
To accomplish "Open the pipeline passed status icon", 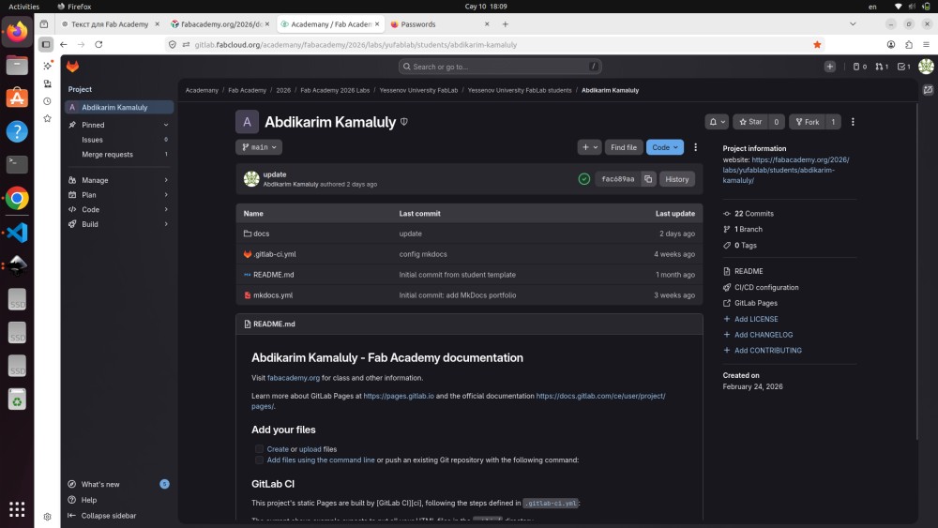I will tap(584, 178).
